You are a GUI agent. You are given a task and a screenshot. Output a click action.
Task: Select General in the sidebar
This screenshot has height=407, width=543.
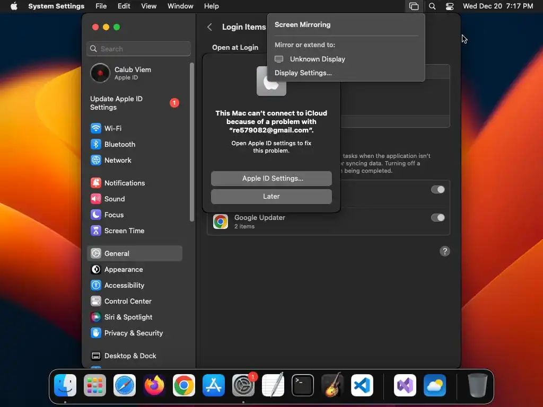[134, 253]
